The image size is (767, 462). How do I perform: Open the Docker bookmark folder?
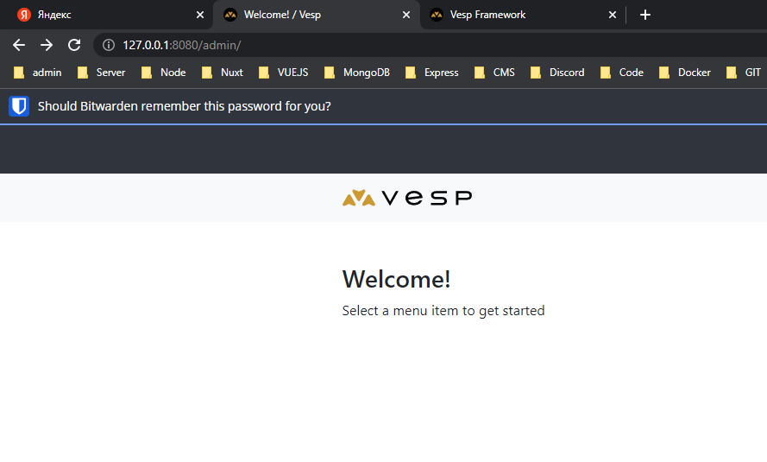[685, 73]
